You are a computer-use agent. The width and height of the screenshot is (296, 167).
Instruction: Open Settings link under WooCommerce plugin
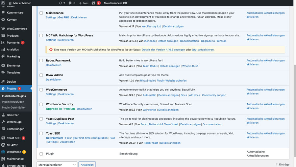point(51,94)
